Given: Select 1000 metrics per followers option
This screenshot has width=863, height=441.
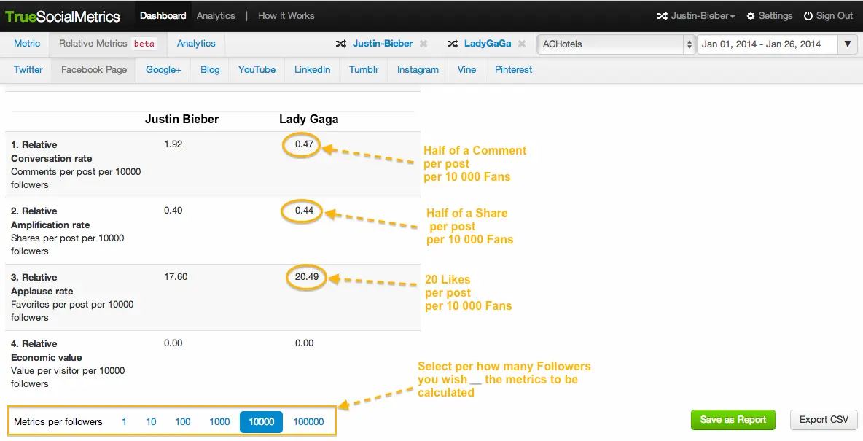Looking at the screenshot, I should (219, 421).
